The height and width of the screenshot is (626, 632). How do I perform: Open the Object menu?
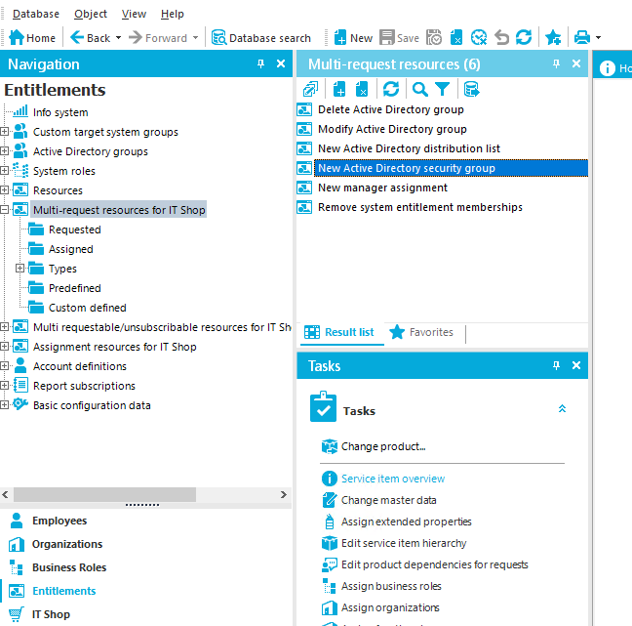pyautogui.click(x=91, y=14)
